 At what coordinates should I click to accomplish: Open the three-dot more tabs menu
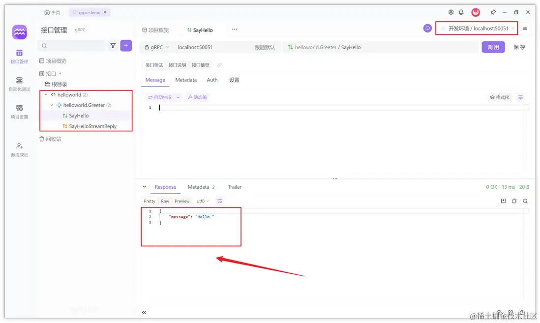pyautogui.click(x=235, y=29)
